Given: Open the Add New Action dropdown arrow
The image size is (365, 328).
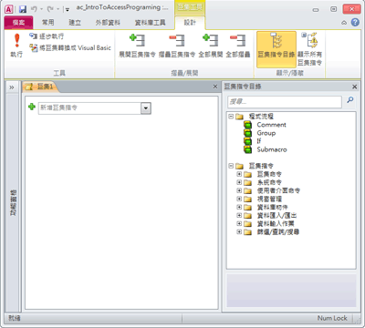Looking at the screenshot, I should pyautogui.click(x=146, y=108).
